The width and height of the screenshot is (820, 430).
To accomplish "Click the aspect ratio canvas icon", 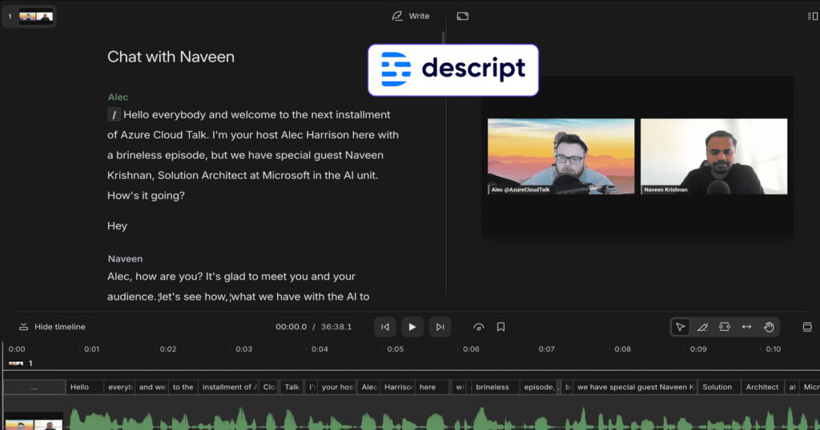I will tap(462, 16).
